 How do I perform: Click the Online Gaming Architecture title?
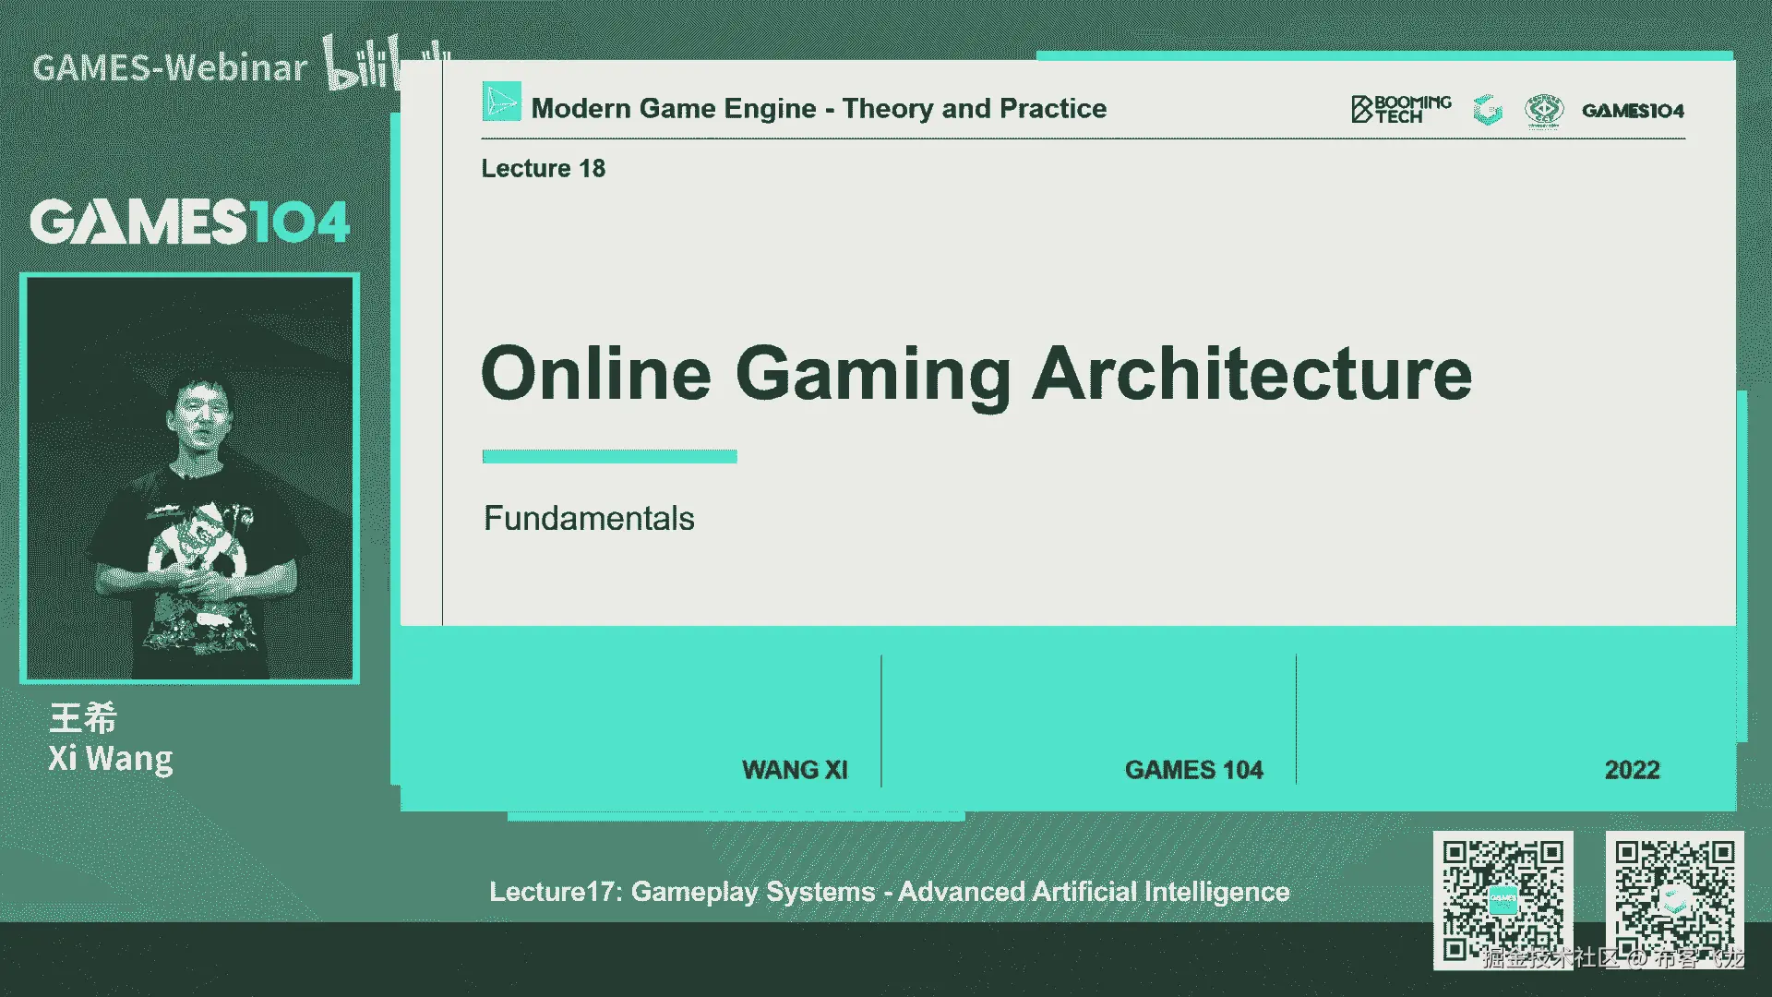click(x=976, y=374)
